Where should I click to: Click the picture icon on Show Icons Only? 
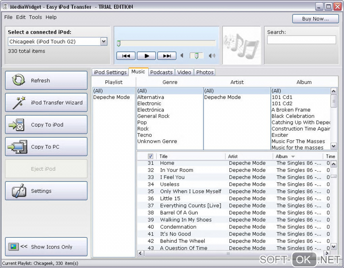click(x=13, y=247)
